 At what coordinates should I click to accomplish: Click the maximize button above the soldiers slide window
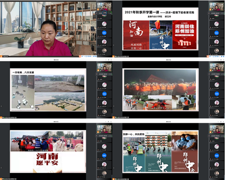221,60
